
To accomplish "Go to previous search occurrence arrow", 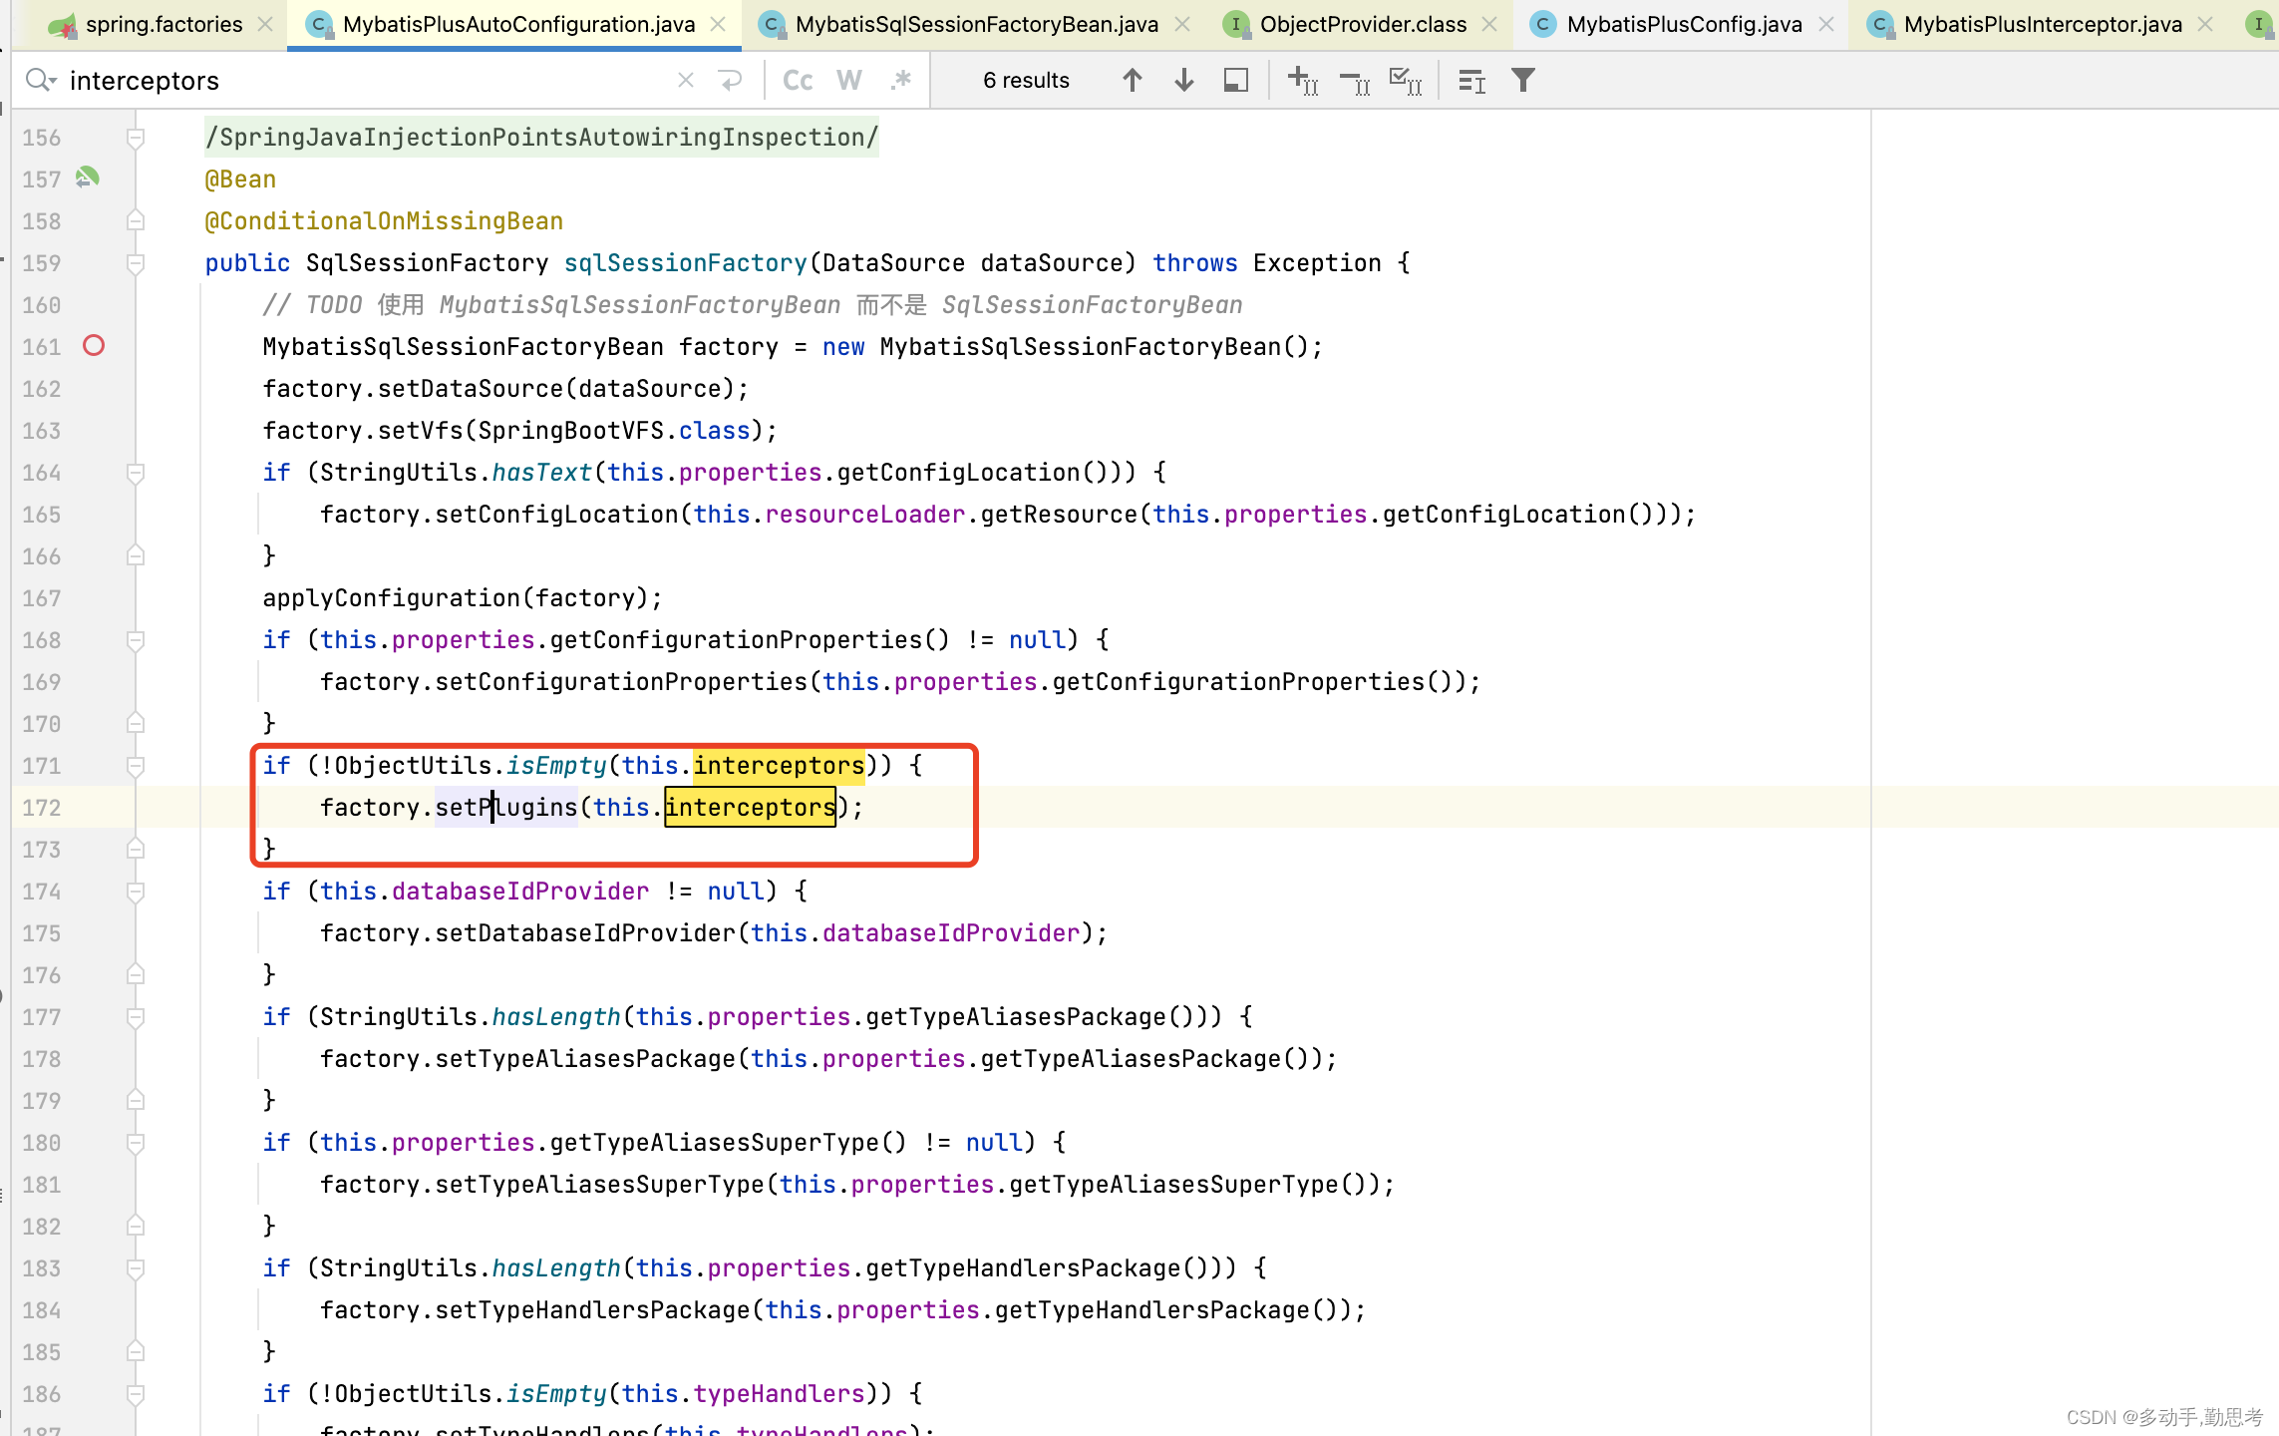I will click(1132, 81).
